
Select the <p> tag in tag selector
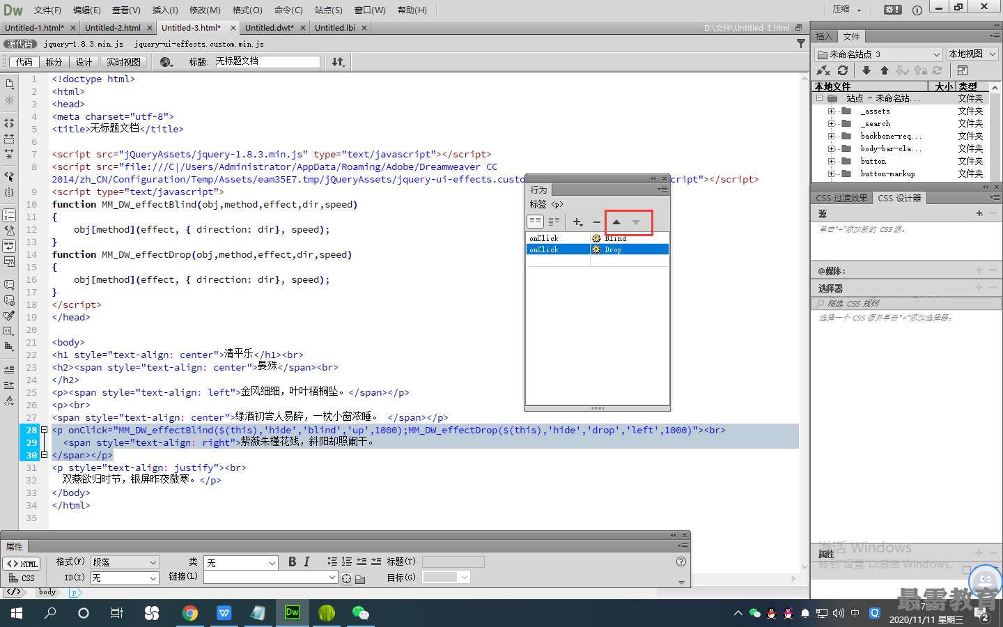click(x=74, y=593)
